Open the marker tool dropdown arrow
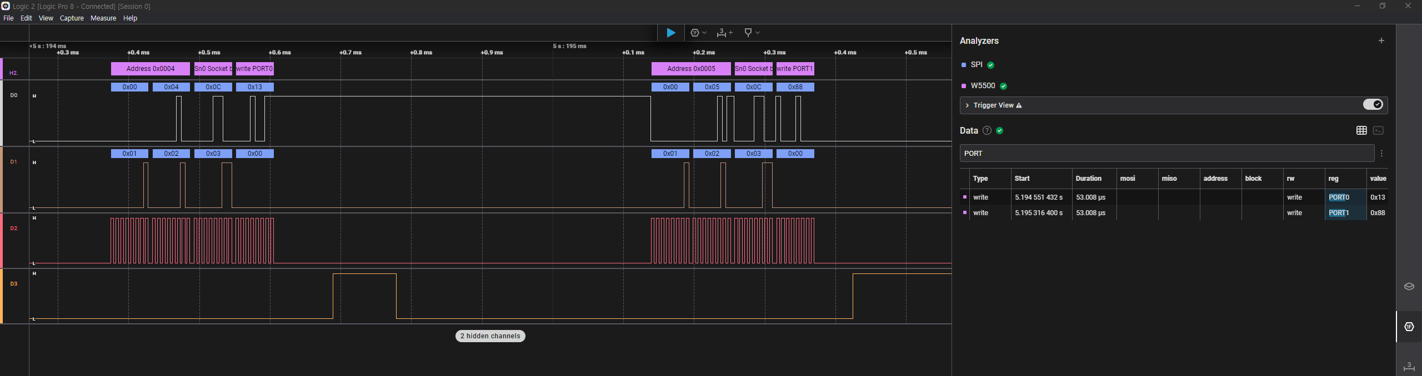This screenshot has width=1422, height=376. coord(758,33)
